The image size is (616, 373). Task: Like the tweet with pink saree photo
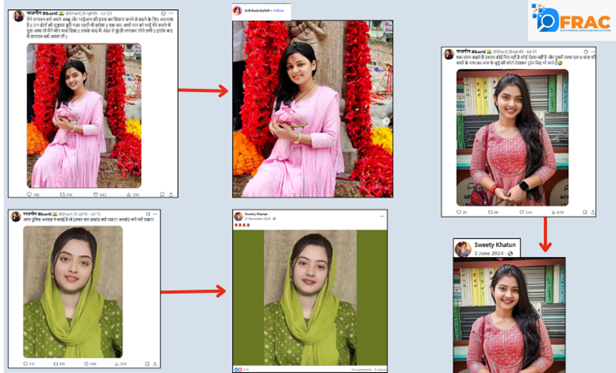(x=96, y=194)
